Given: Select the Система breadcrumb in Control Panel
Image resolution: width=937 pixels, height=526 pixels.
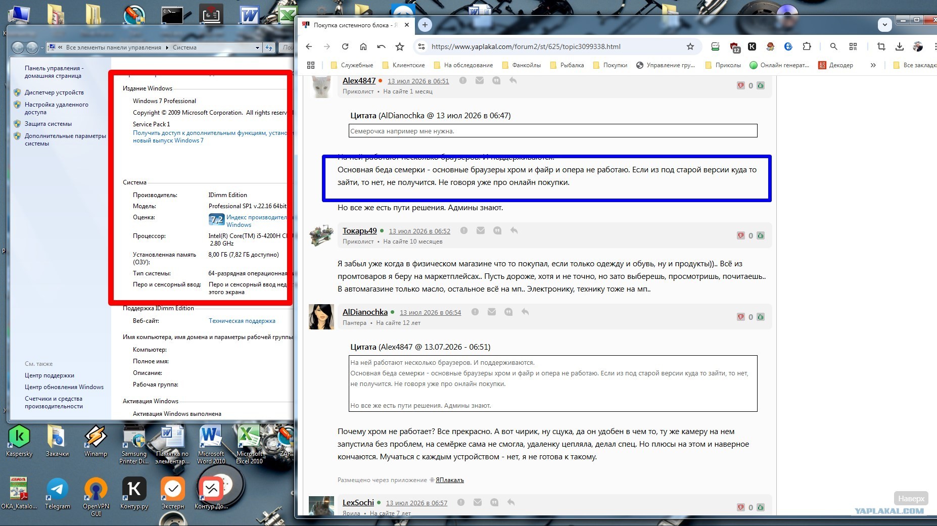Looking at the screenshot, I should [184, 47].
